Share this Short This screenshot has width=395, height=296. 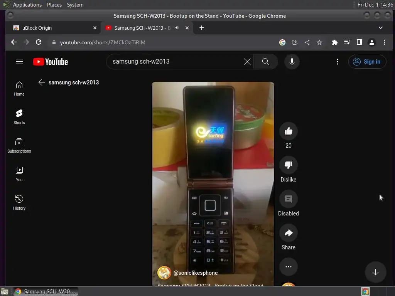(289, 233)
